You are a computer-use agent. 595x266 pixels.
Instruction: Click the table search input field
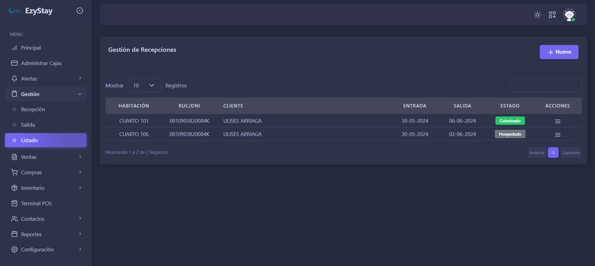[546, 85]
